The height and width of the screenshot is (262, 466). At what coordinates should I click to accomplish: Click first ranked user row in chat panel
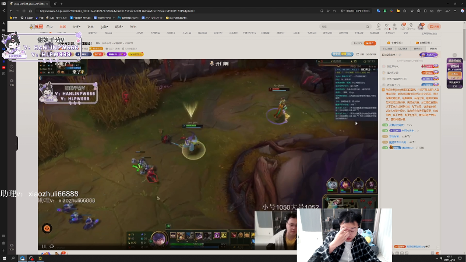point(411,66)
